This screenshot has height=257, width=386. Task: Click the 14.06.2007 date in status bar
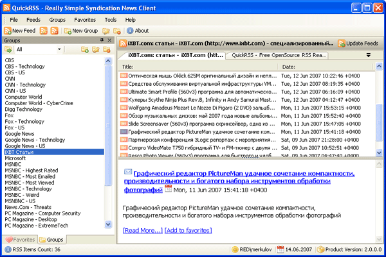(x=299, y=249)
